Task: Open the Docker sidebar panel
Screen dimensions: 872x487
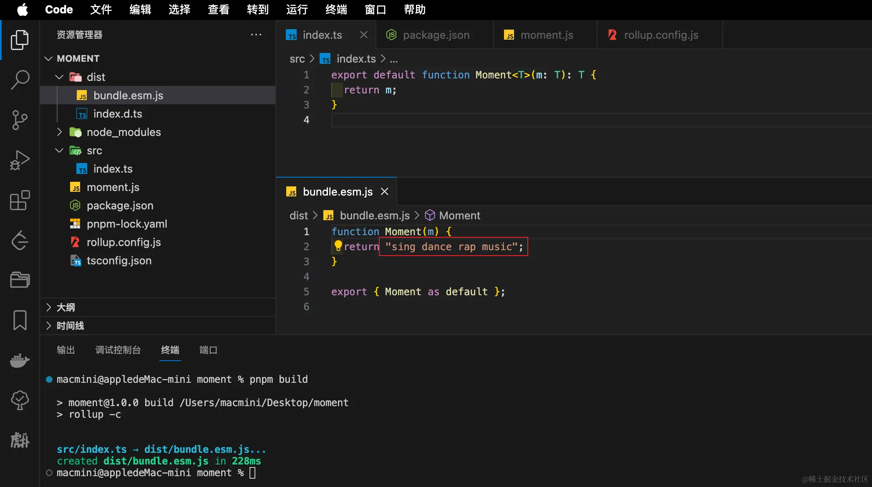Action: point(20,360)
